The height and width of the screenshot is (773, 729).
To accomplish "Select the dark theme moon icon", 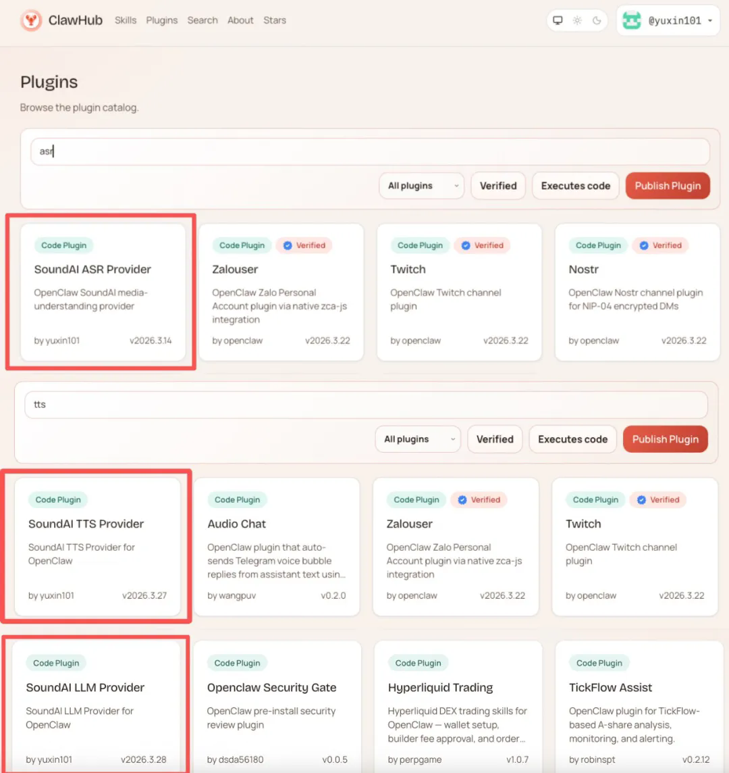I will pyautogui.click(x=597, y=20).
